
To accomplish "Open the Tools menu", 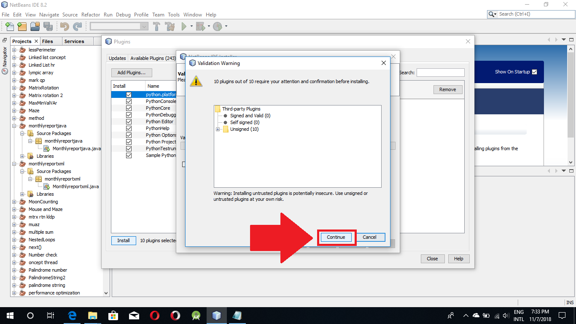I will (x=174, y=14).
